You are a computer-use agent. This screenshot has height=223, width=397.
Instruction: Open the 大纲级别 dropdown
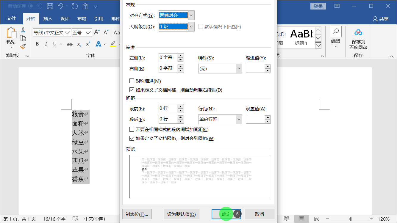191,26
